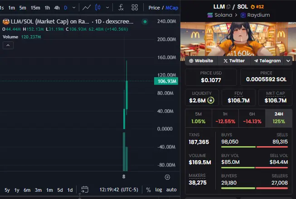Toggle percent scale mode
The image size is (296, 199).
[x=148, y=190]
